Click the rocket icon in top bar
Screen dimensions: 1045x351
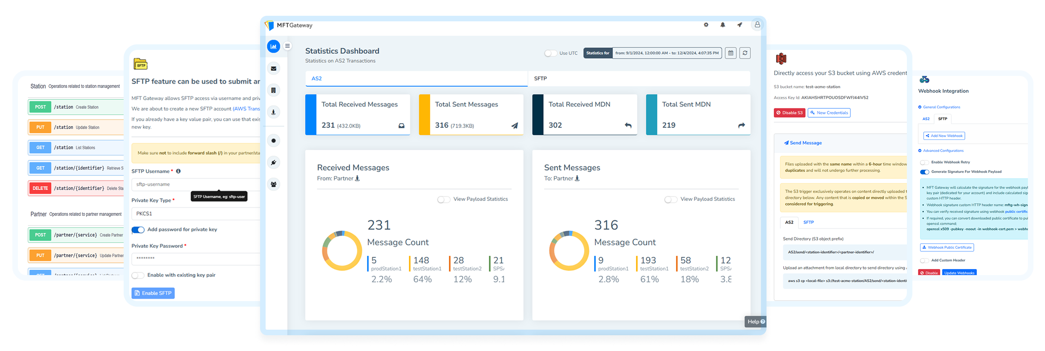point(740,25)
